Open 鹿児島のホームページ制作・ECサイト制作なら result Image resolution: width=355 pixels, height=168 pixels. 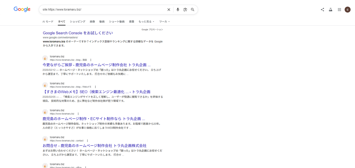94,118
